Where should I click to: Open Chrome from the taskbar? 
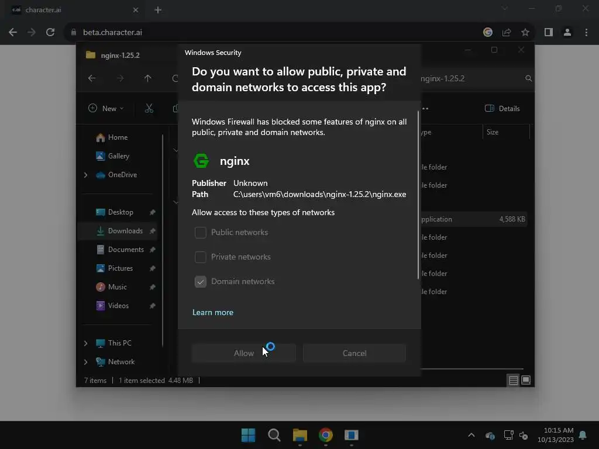325,435
